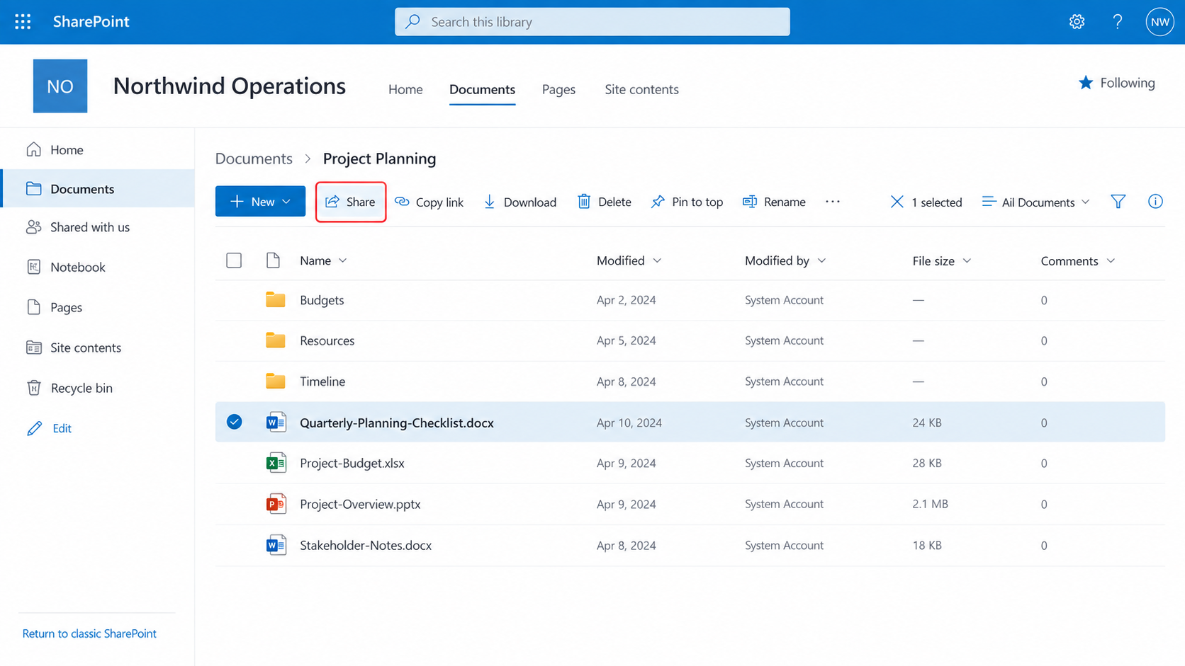This screenshot has width=1185, height=666.
Task: Select Documents in the left sidebar
Action: pyautogui.click(x=98, y=188)
